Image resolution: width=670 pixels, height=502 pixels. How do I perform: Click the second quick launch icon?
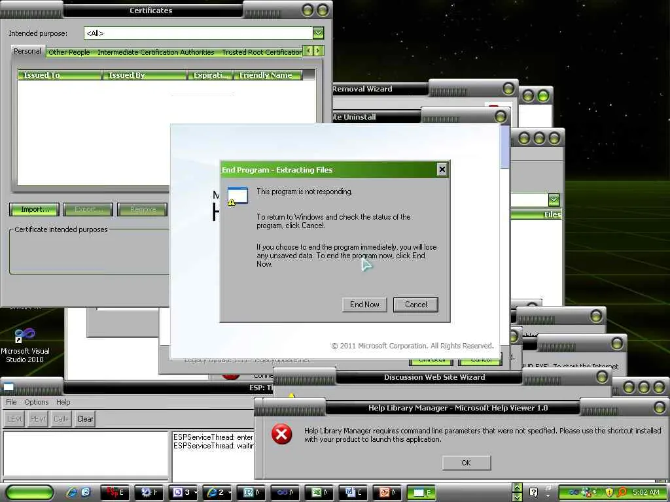pyautogui.click(x=86, y=492)
